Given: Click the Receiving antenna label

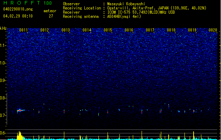Looking at the screenshot, I should (x=81, y=16).
